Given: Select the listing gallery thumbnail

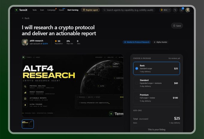Looking at the screenshot, I should point(28,124).
